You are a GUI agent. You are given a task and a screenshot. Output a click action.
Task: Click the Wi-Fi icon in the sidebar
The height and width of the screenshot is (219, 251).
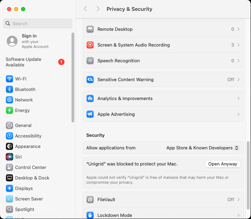pos(9,79)
